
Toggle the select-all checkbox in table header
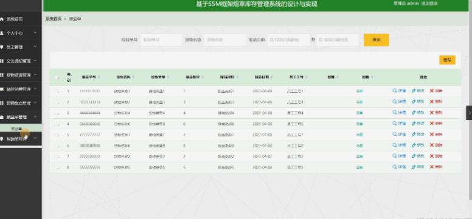[57, 78]
